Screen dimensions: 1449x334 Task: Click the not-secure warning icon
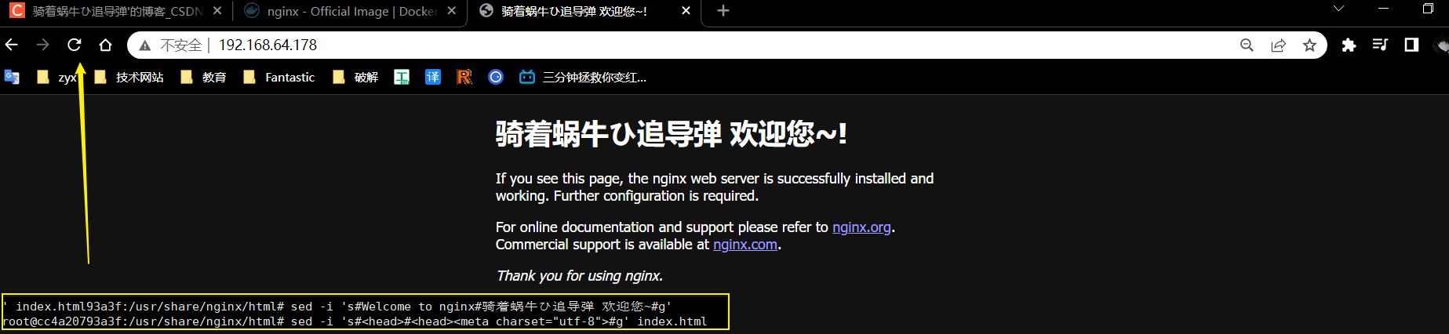tap(145, 45)
